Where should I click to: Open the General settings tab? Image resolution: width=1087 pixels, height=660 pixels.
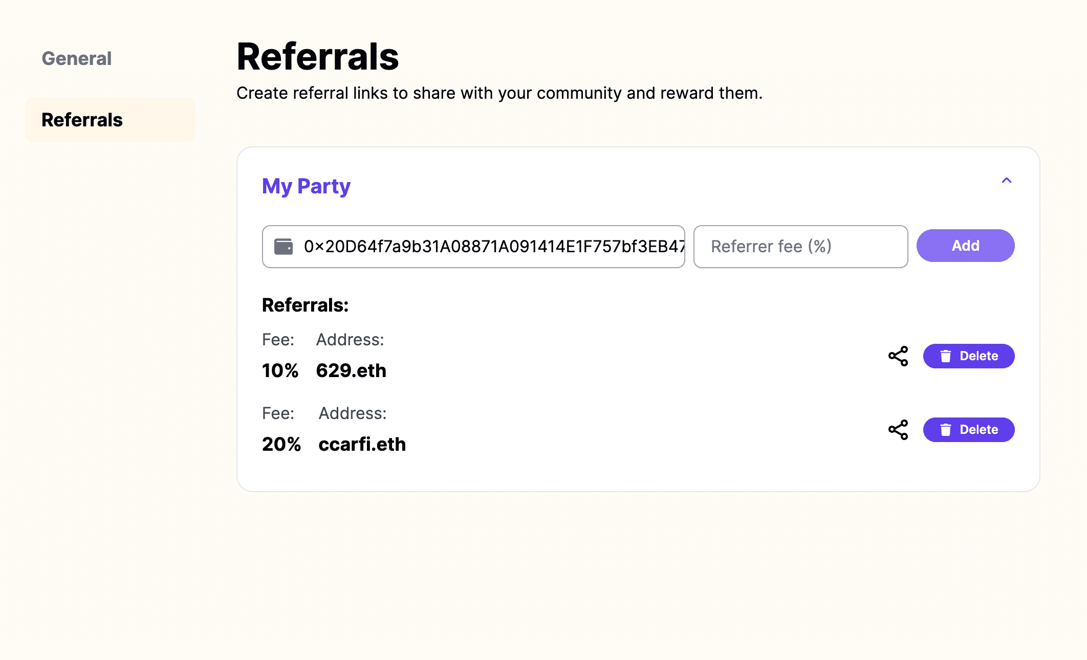[x=77, y=58]
